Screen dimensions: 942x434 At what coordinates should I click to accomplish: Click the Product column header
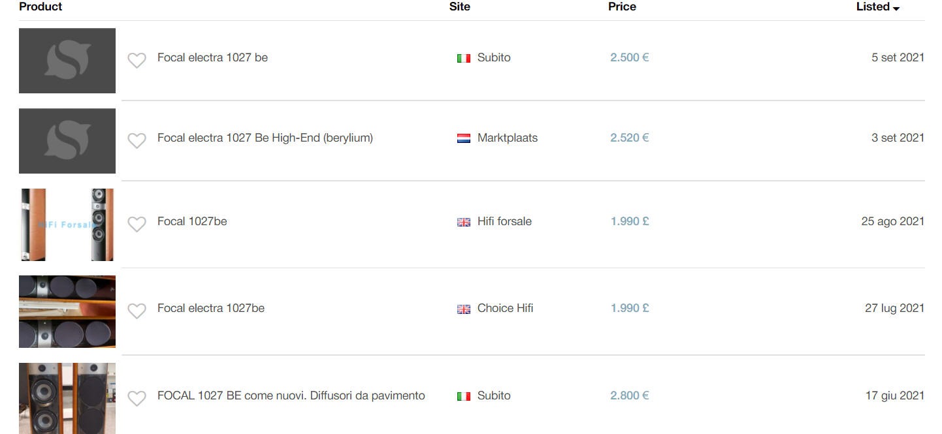[41, 7]
